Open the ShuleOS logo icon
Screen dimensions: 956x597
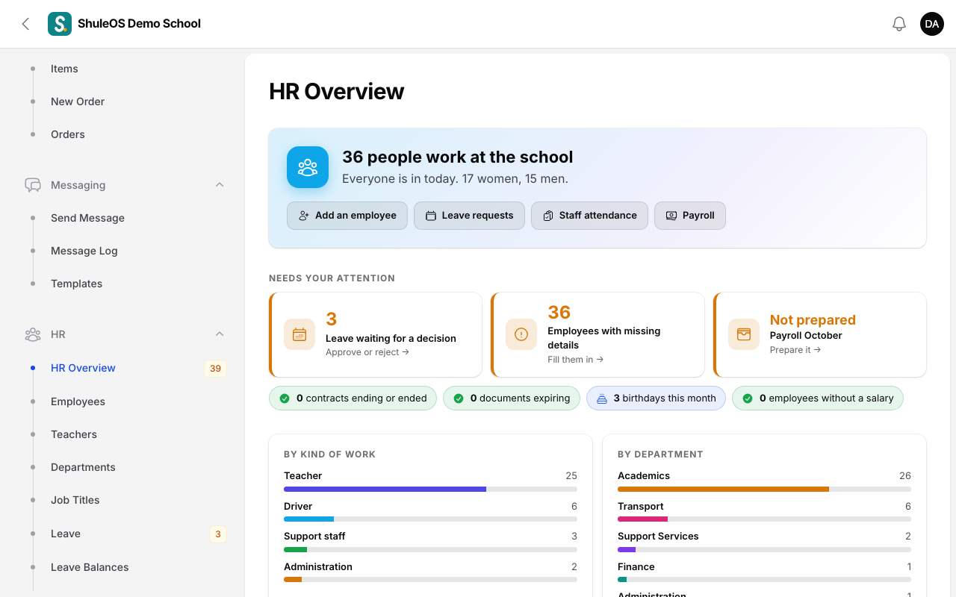pos(60,24)
